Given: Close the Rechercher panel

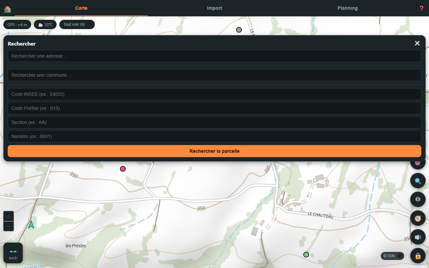Looking at the screenshot, I should (x=417, y=43).
